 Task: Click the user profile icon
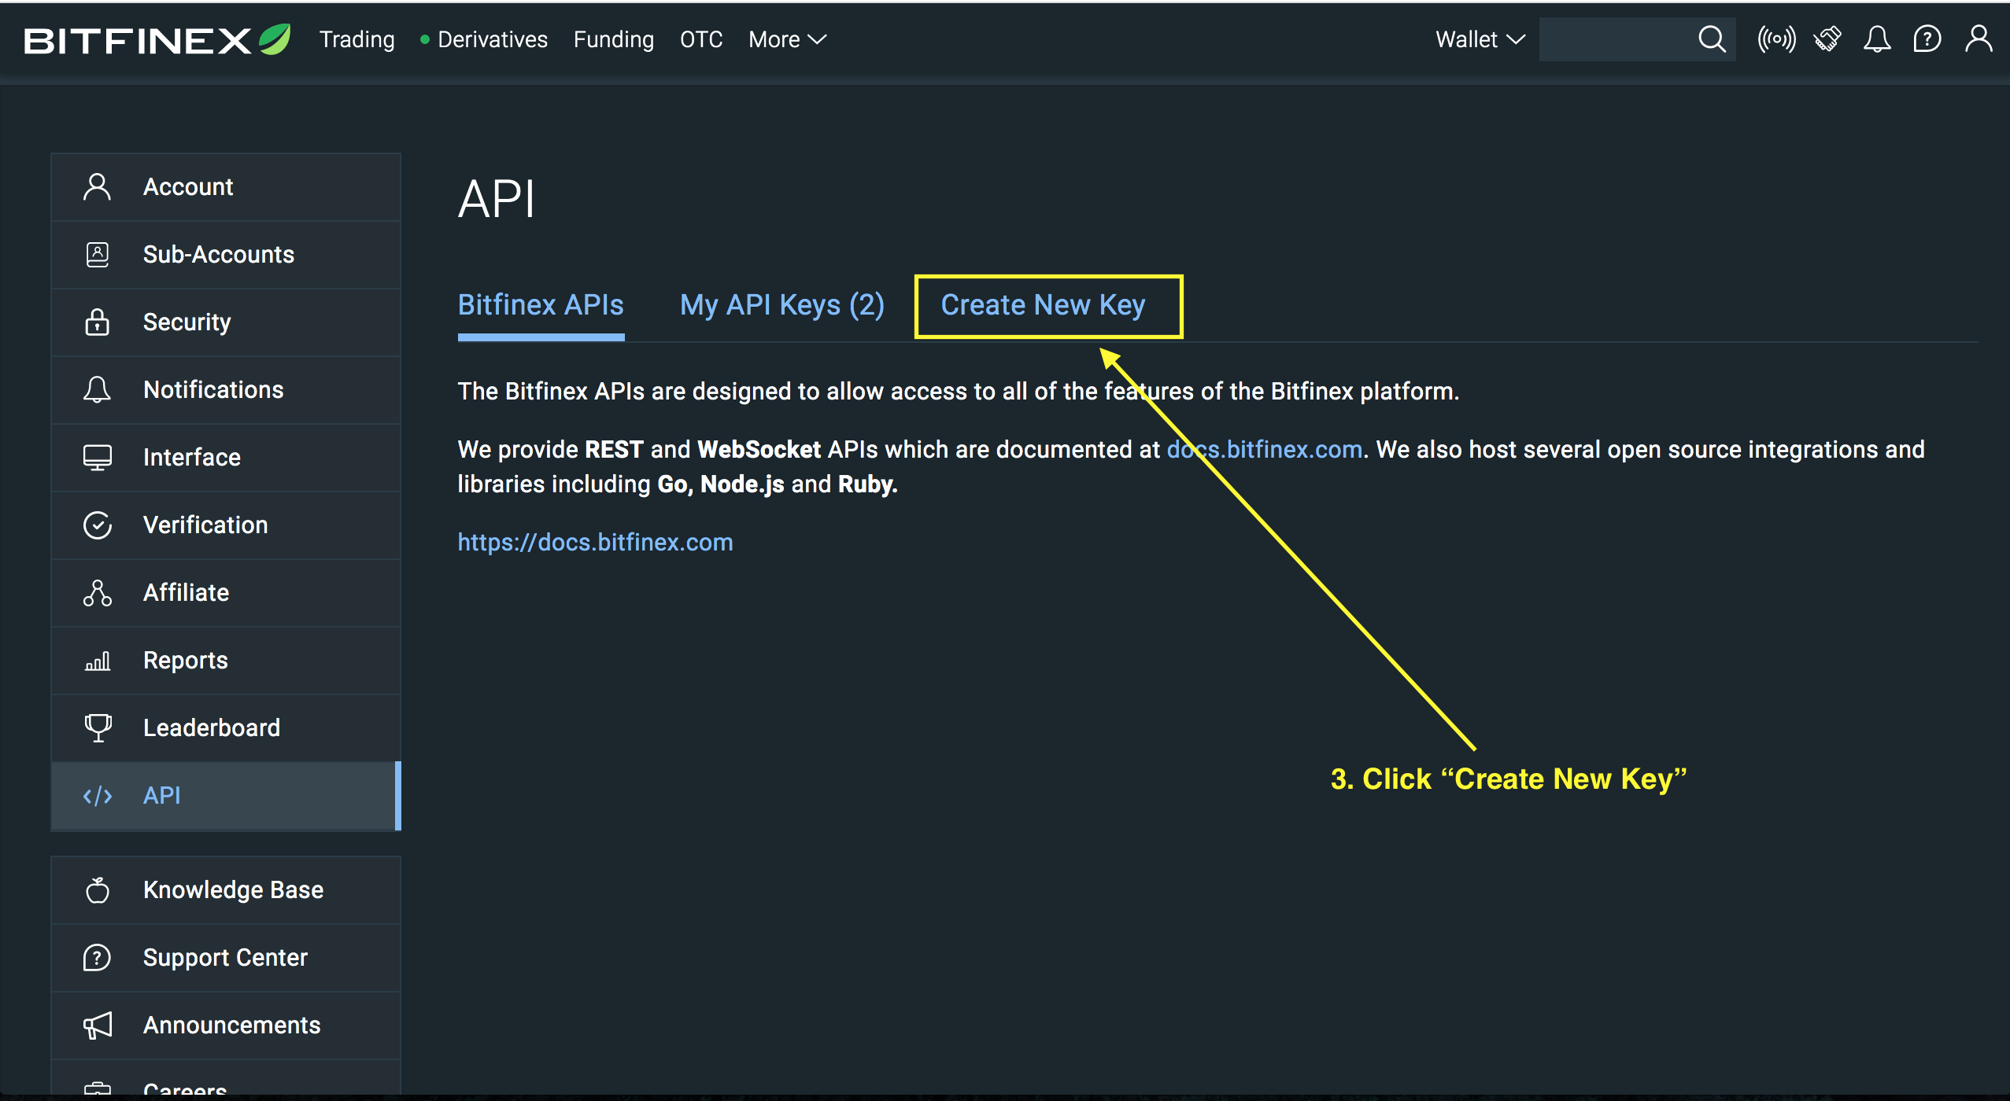(x=1973, y=38)
